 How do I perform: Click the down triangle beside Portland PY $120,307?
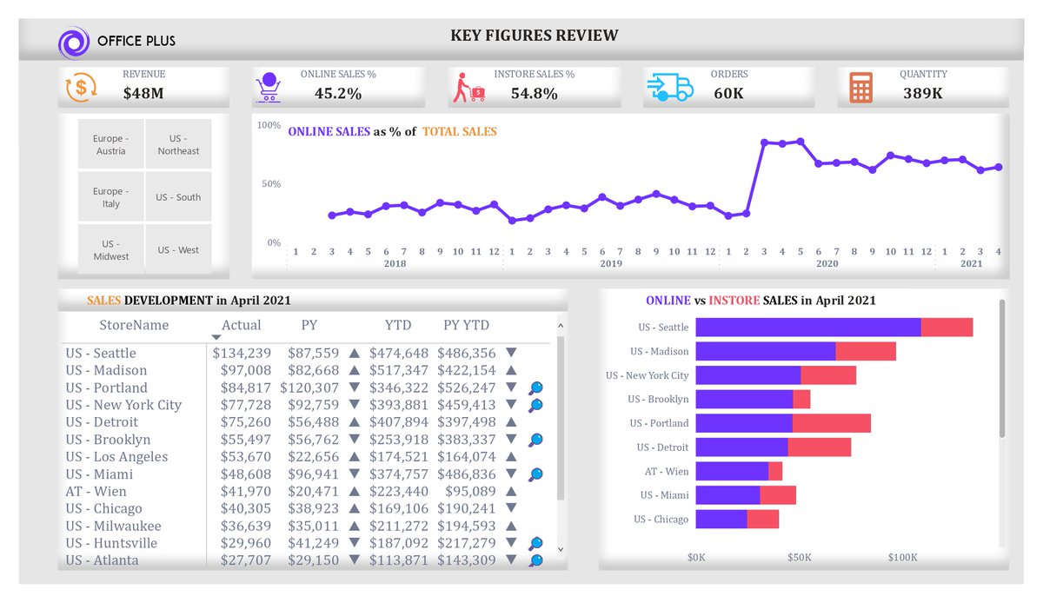[354, 388]
